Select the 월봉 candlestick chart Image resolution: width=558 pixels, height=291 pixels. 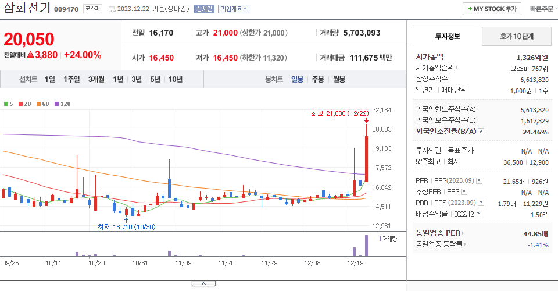[x=339, y=79]
